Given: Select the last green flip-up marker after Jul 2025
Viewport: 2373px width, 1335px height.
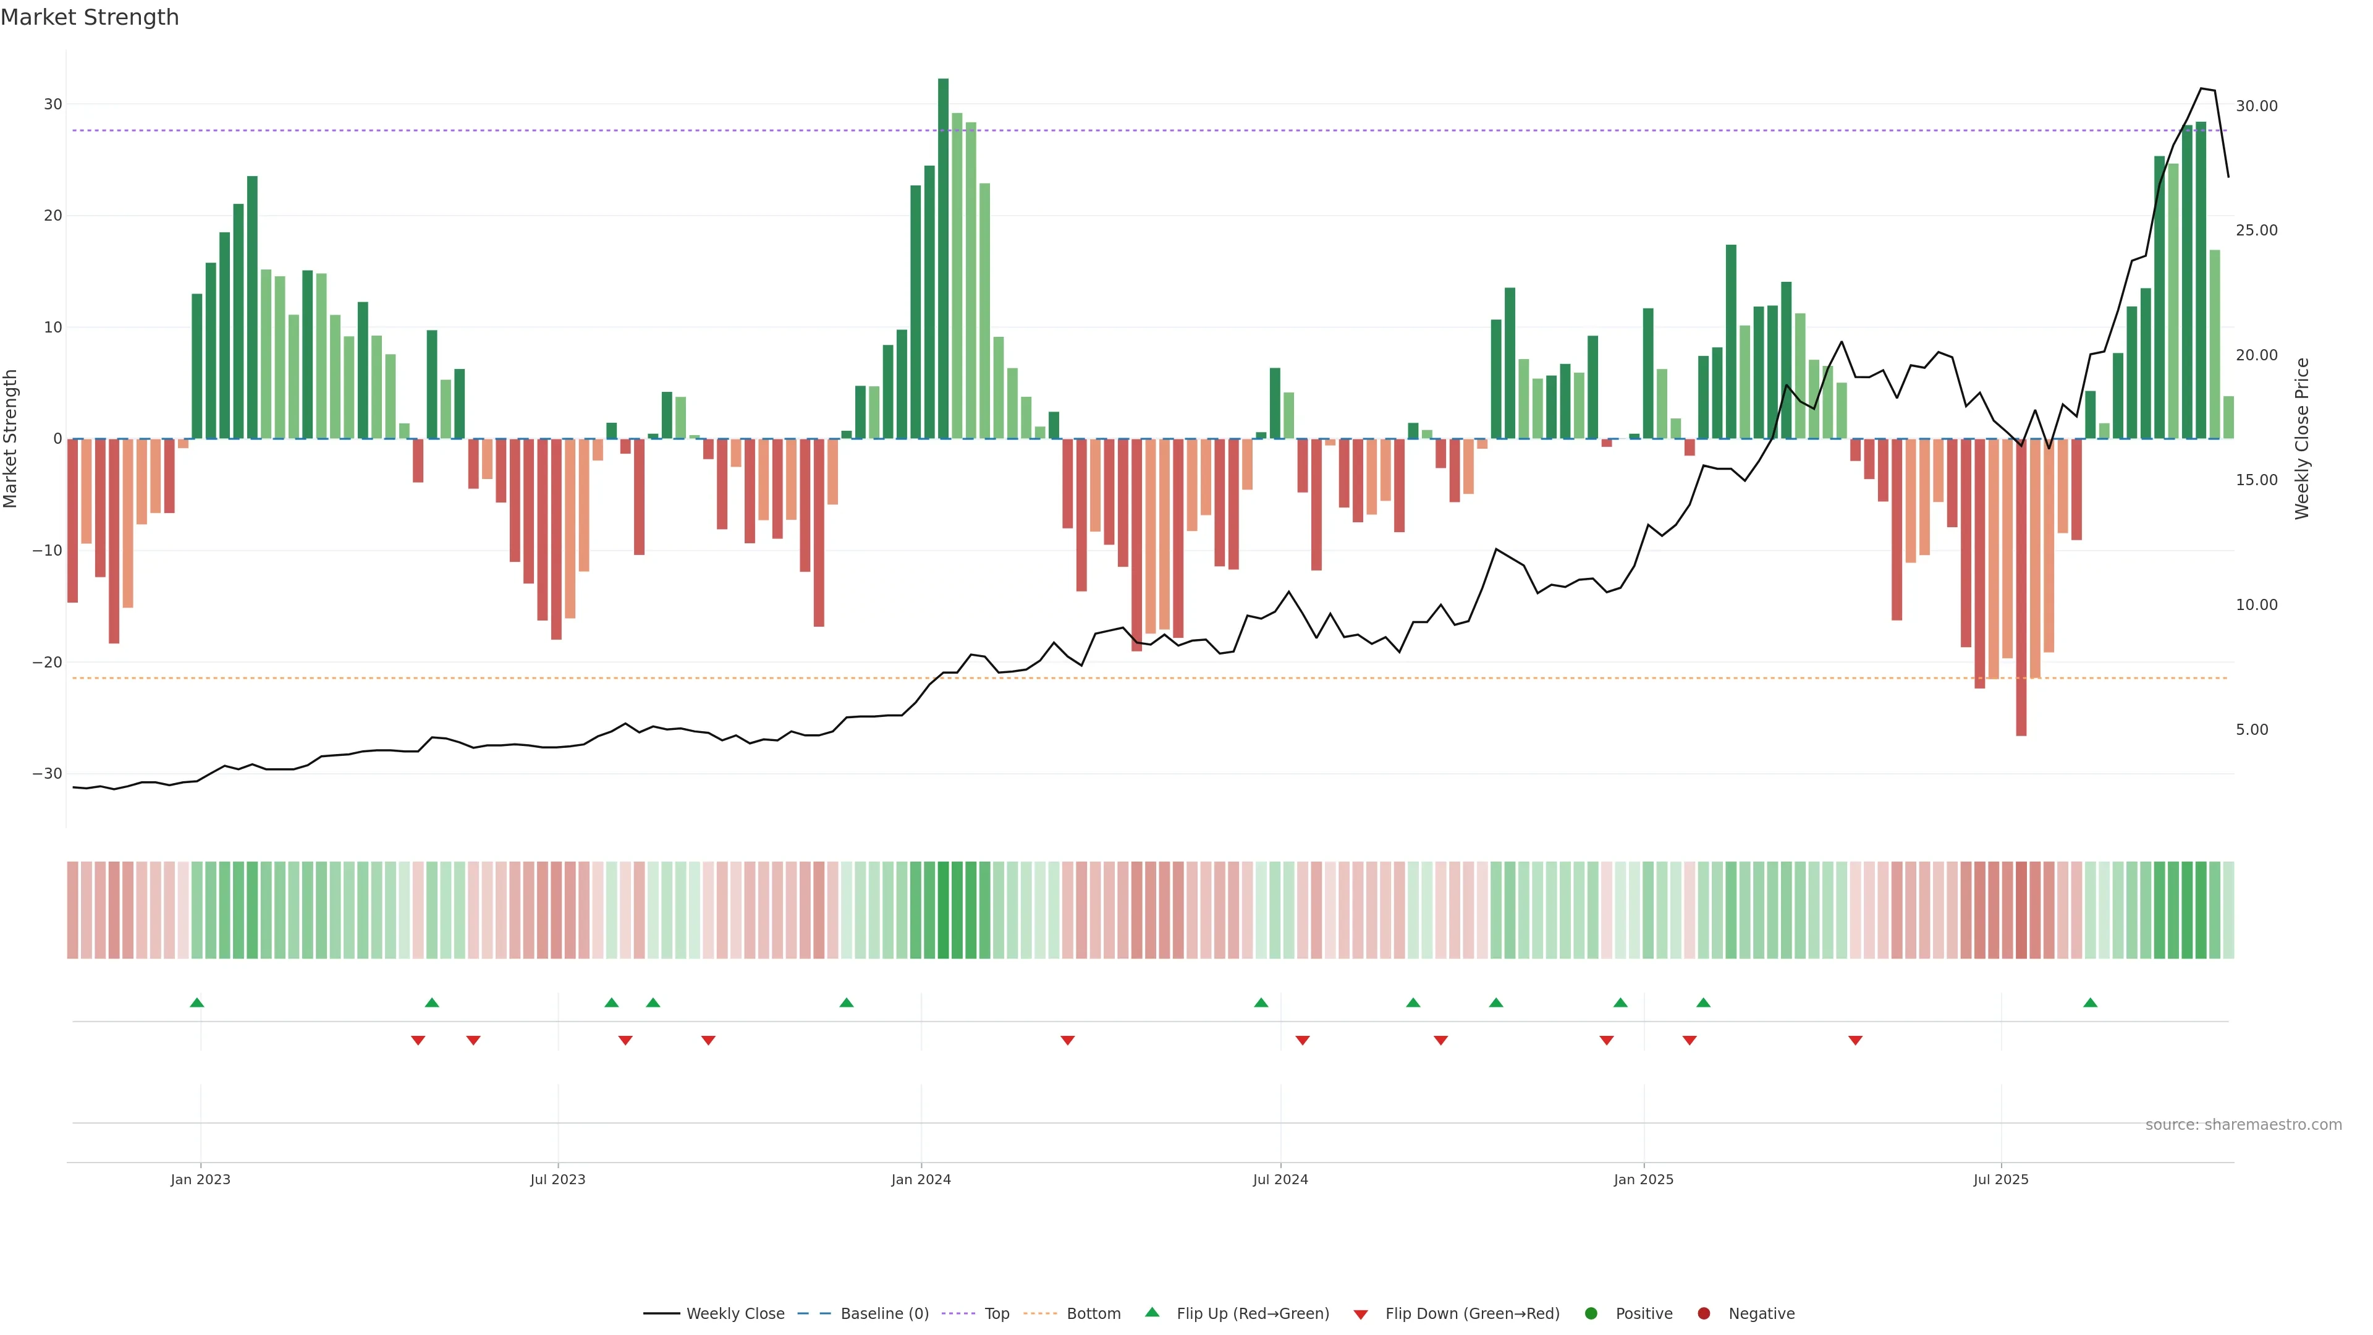Looking at the screenshot, I should (x=2090, y=1002).
